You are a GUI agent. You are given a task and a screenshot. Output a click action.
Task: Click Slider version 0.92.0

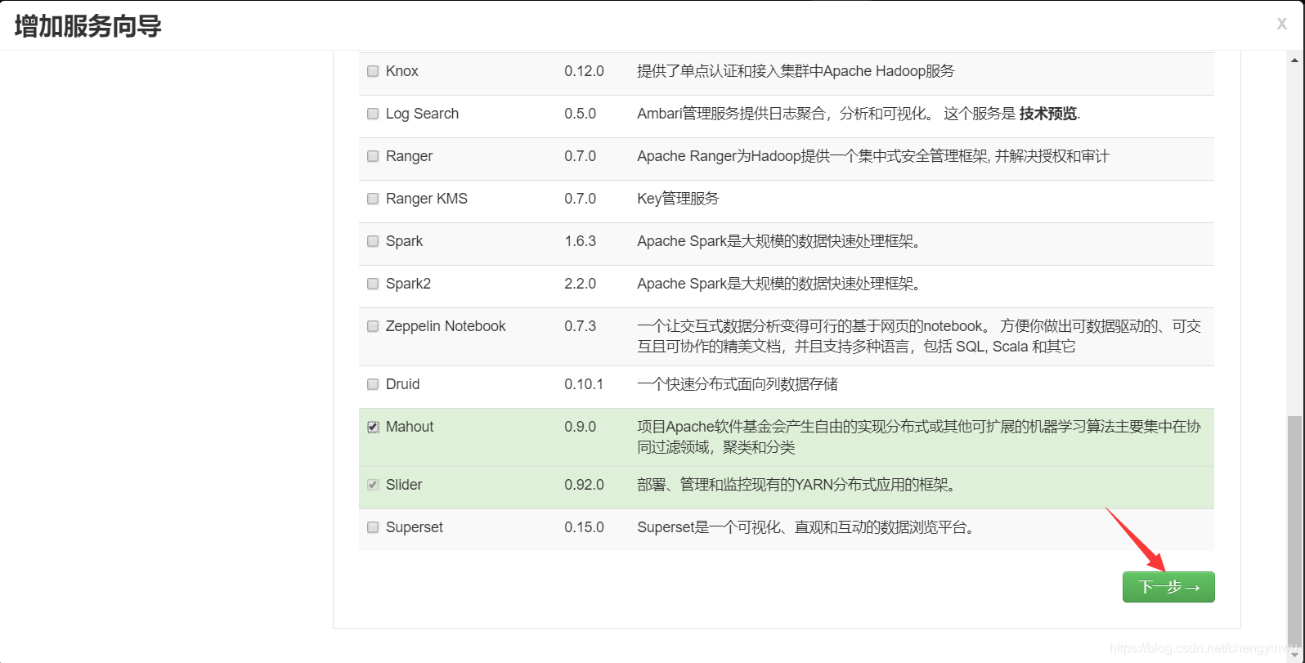pos(584,485)
